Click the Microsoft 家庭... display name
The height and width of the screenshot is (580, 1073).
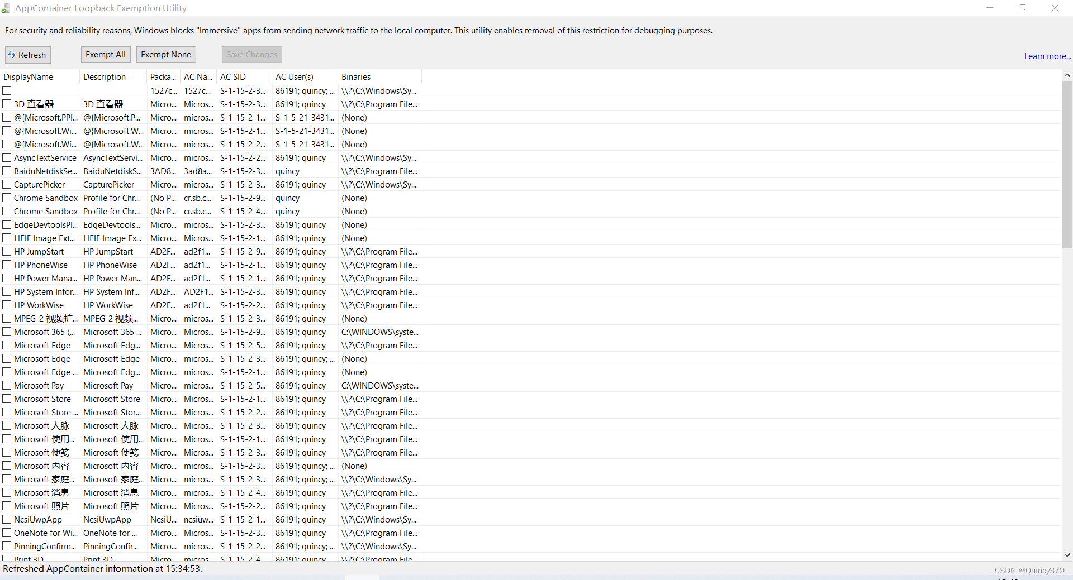click(x=44, y=480)
